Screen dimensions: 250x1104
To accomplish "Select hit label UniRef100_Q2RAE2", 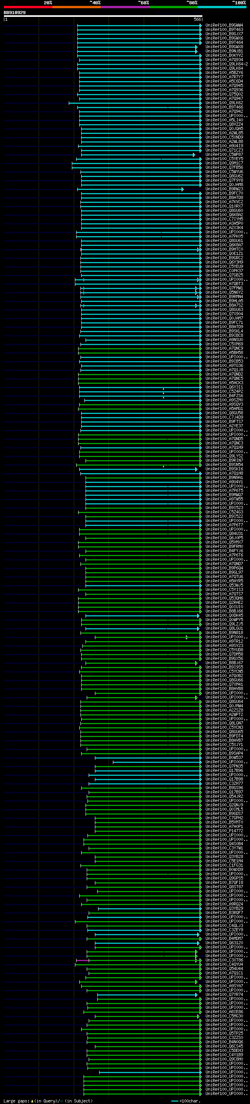I will click(x=224, y=603).
